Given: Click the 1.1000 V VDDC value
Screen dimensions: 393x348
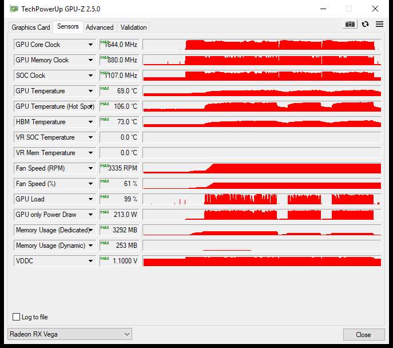Looking at the screenshot, I should [120, 261].
